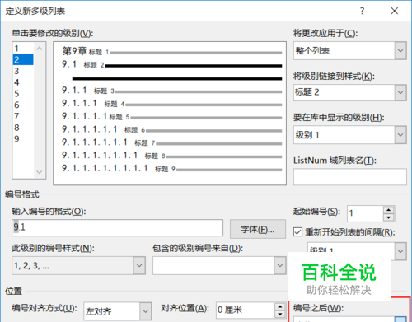Image resolution: width=412 pixels, height=322 pixels.
Task: Click level list scroll down arrow
Action: (x=40, y=172)
